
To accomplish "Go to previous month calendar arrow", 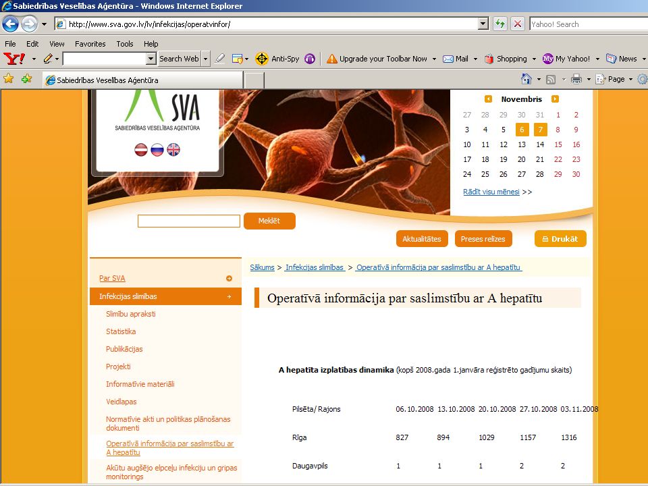I will point(488,99).
